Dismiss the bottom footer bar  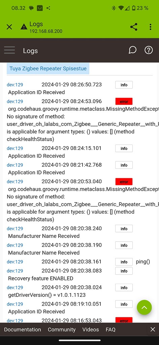point(153,330)
